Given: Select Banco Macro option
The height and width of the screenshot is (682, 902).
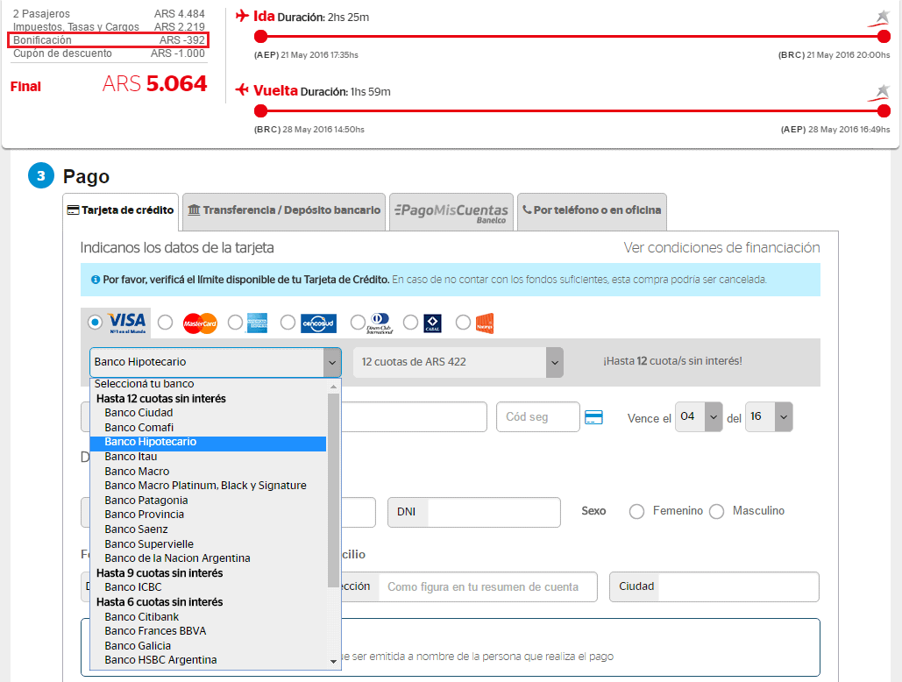Looking at the screenshot, I should (x=209, y=471).
